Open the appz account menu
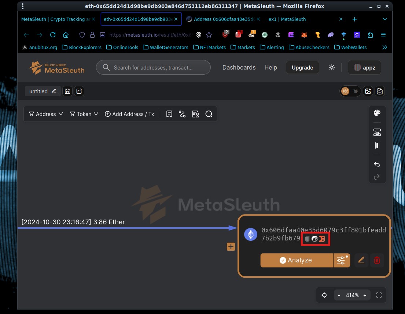 (x=364, y=68)
